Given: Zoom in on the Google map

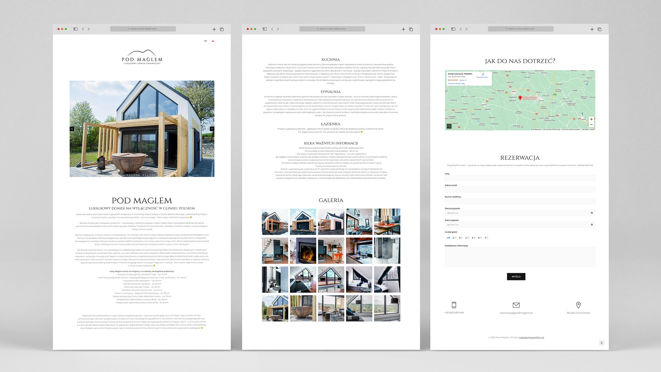Looking at the screenshot, I should pos(591,119).
